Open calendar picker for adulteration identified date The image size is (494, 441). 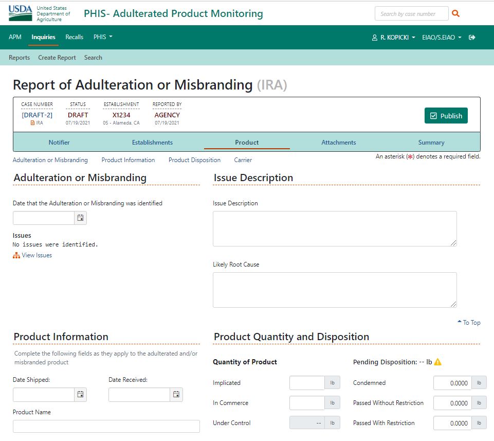click(81, 218)
